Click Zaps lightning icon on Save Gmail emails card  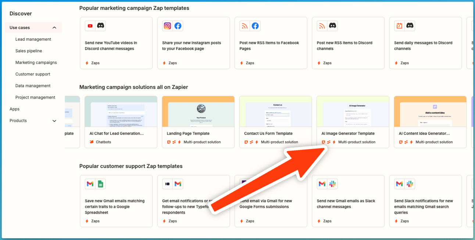pyautogui.click(x=87, y=221)
